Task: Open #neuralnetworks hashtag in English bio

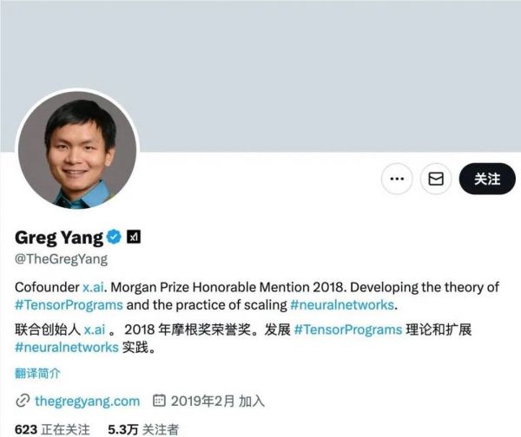Action: coord(342,304)
